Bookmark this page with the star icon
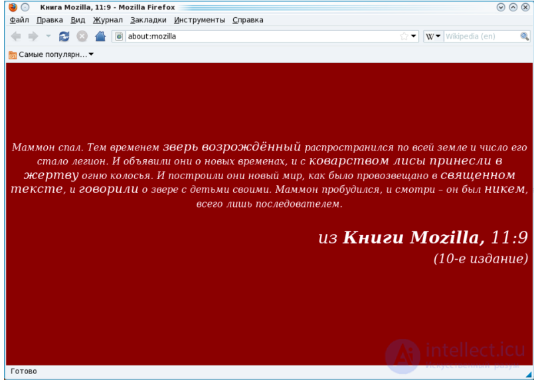 click(404, 36)
